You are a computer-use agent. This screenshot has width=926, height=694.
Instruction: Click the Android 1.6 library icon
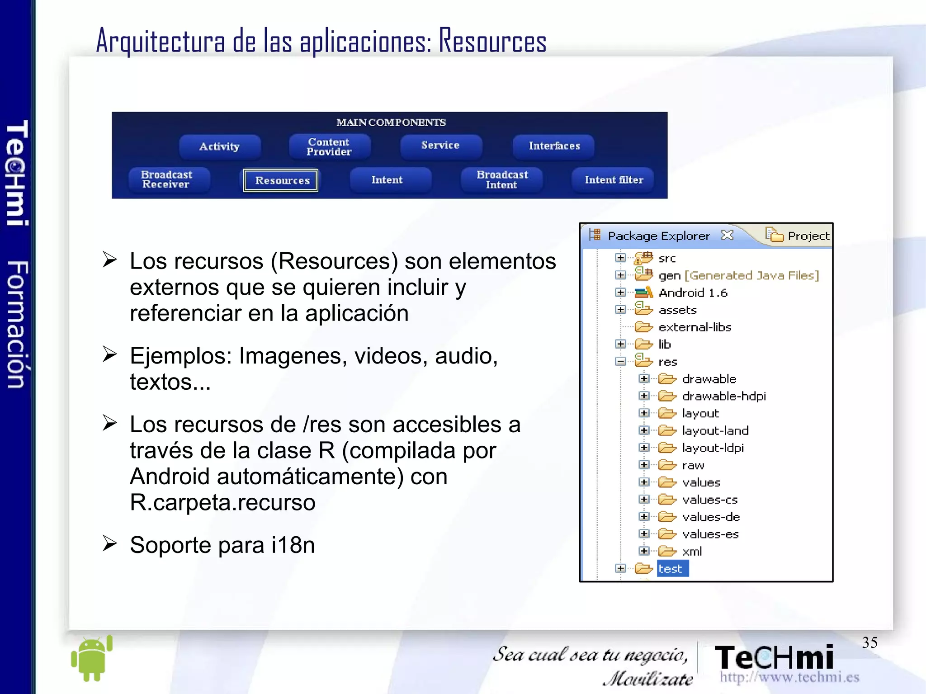(644, 293)
